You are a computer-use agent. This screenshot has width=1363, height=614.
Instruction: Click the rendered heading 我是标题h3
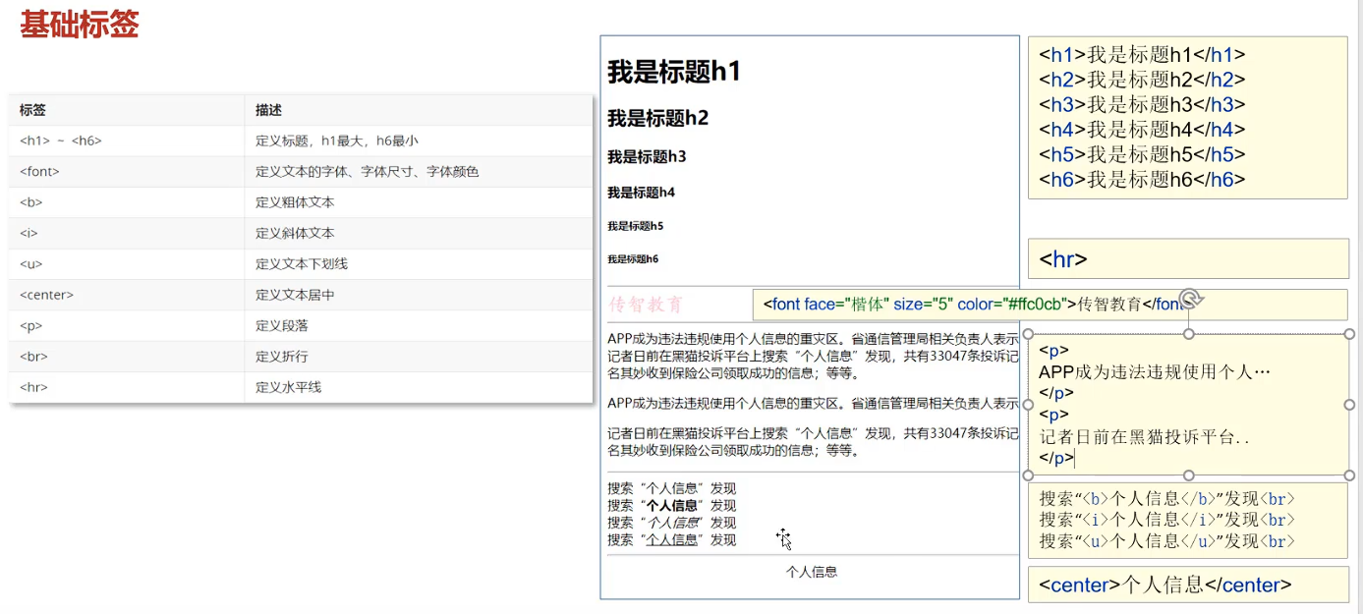coord(647,156)
